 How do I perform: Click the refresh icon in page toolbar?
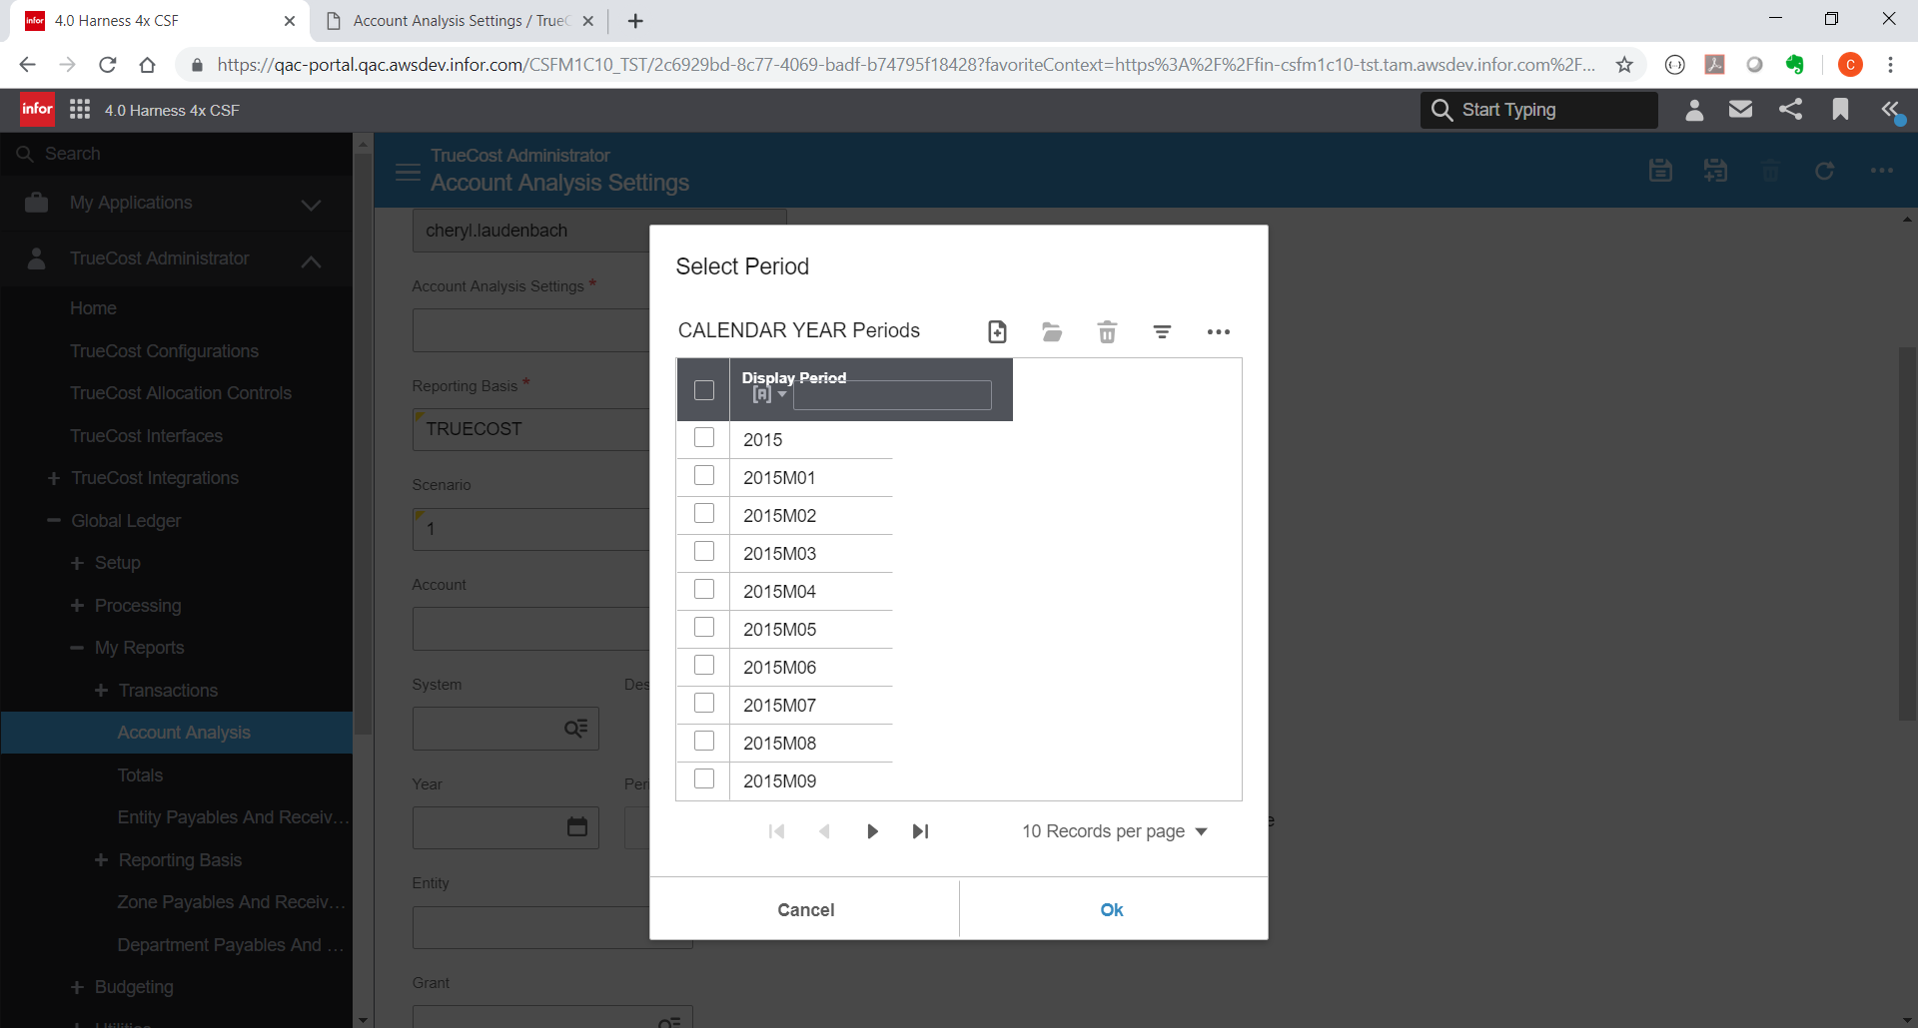[1824, 171]
